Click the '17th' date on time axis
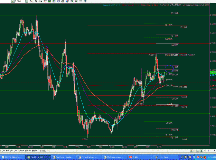 click(54, 147)
